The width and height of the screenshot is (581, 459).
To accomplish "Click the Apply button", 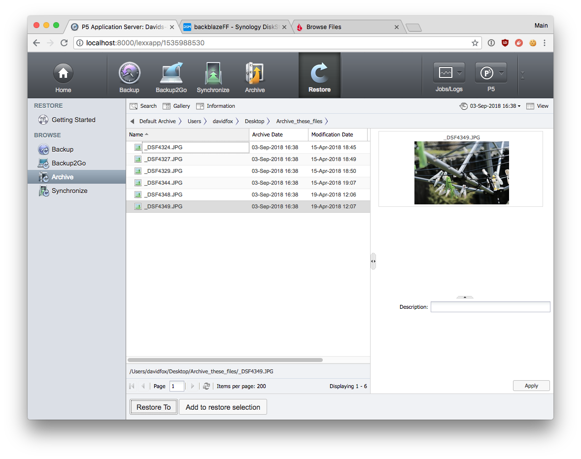I will coord(531,386).
